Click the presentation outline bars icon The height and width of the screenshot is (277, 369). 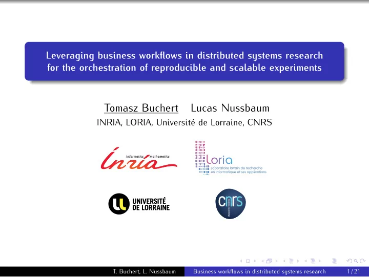(x=334, y=261)
